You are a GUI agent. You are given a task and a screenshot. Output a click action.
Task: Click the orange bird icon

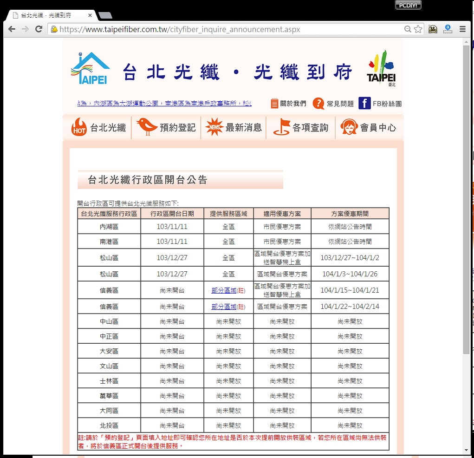(147, 126)
